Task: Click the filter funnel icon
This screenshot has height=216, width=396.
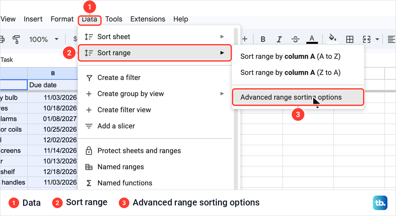Action: click(89, 78)
